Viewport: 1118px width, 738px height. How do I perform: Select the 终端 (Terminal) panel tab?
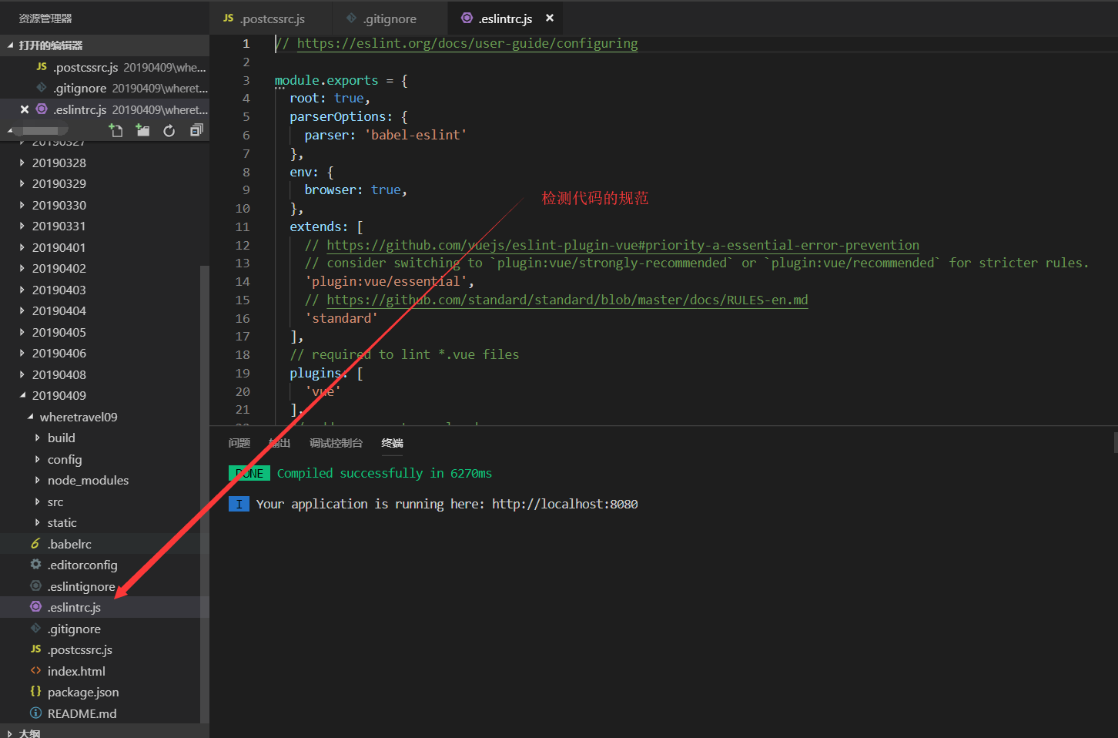click(x=392, y=443)
